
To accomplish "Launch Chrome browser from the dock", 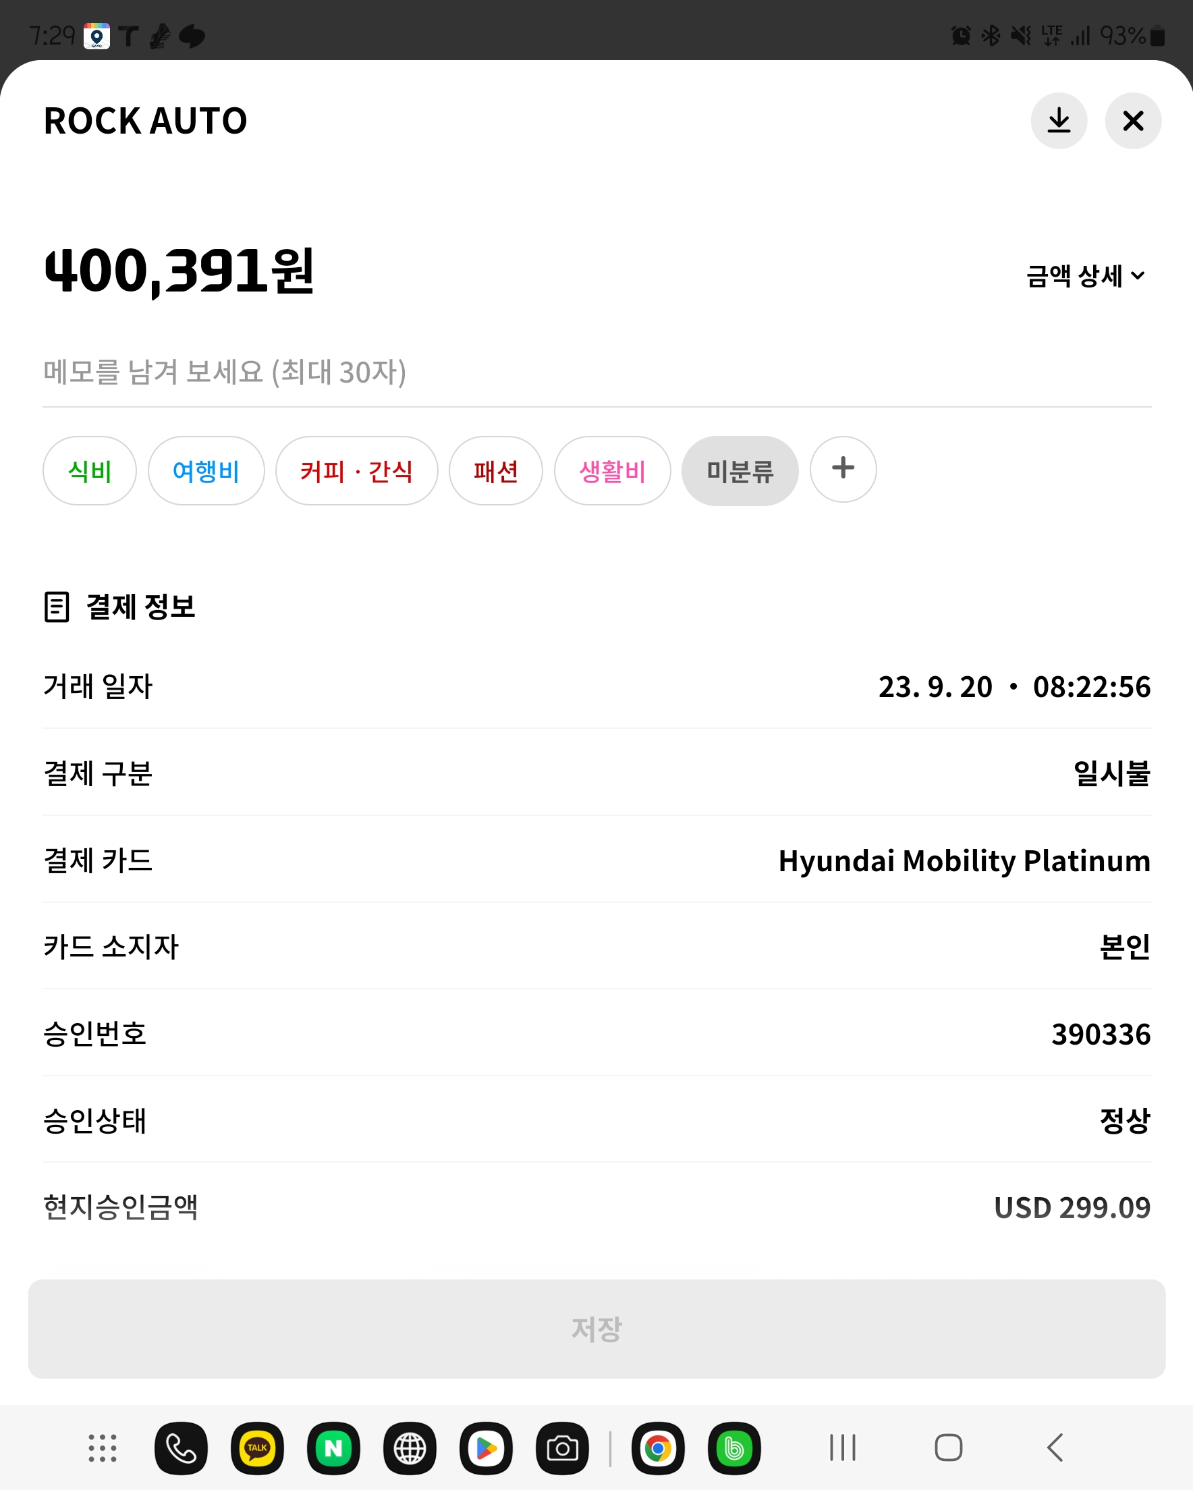I will point(658,1448).
